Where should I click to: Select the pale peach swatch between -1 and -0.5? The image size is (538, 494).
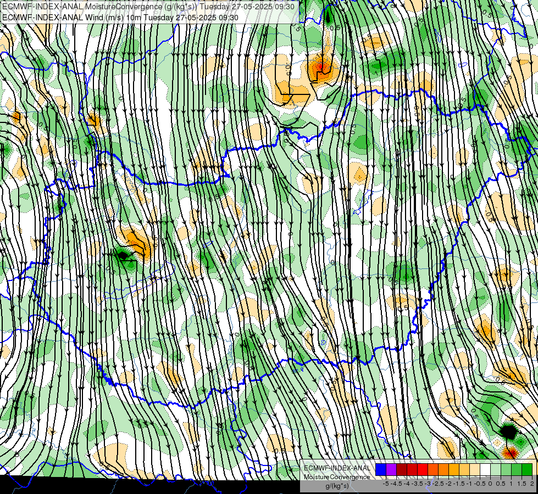click(475, 469)
